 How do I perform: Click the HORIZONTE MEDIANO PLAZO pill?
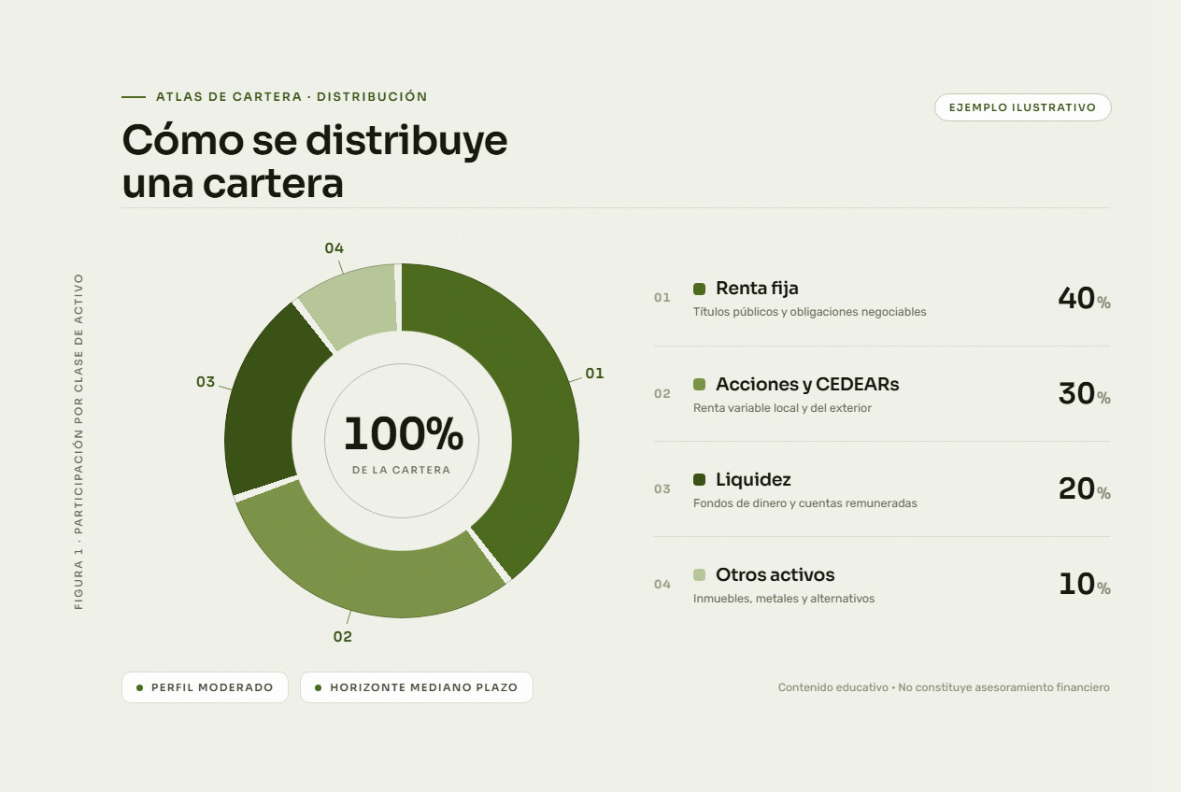click(x=416, y=687)
